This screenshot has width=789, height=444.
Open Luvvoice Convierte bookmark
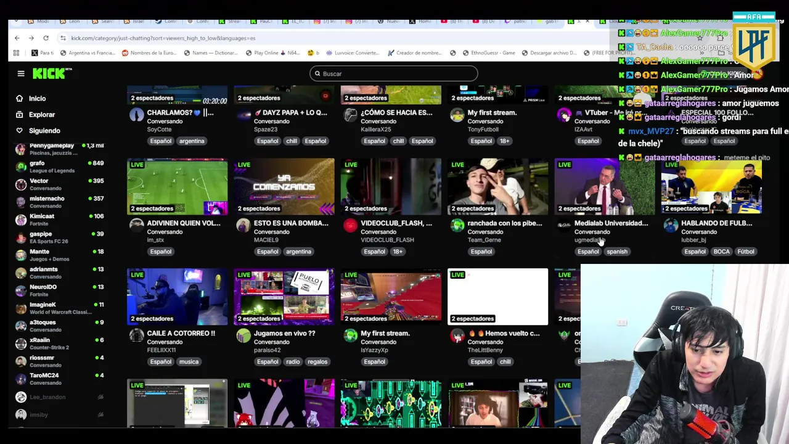(x=353, y=53)
